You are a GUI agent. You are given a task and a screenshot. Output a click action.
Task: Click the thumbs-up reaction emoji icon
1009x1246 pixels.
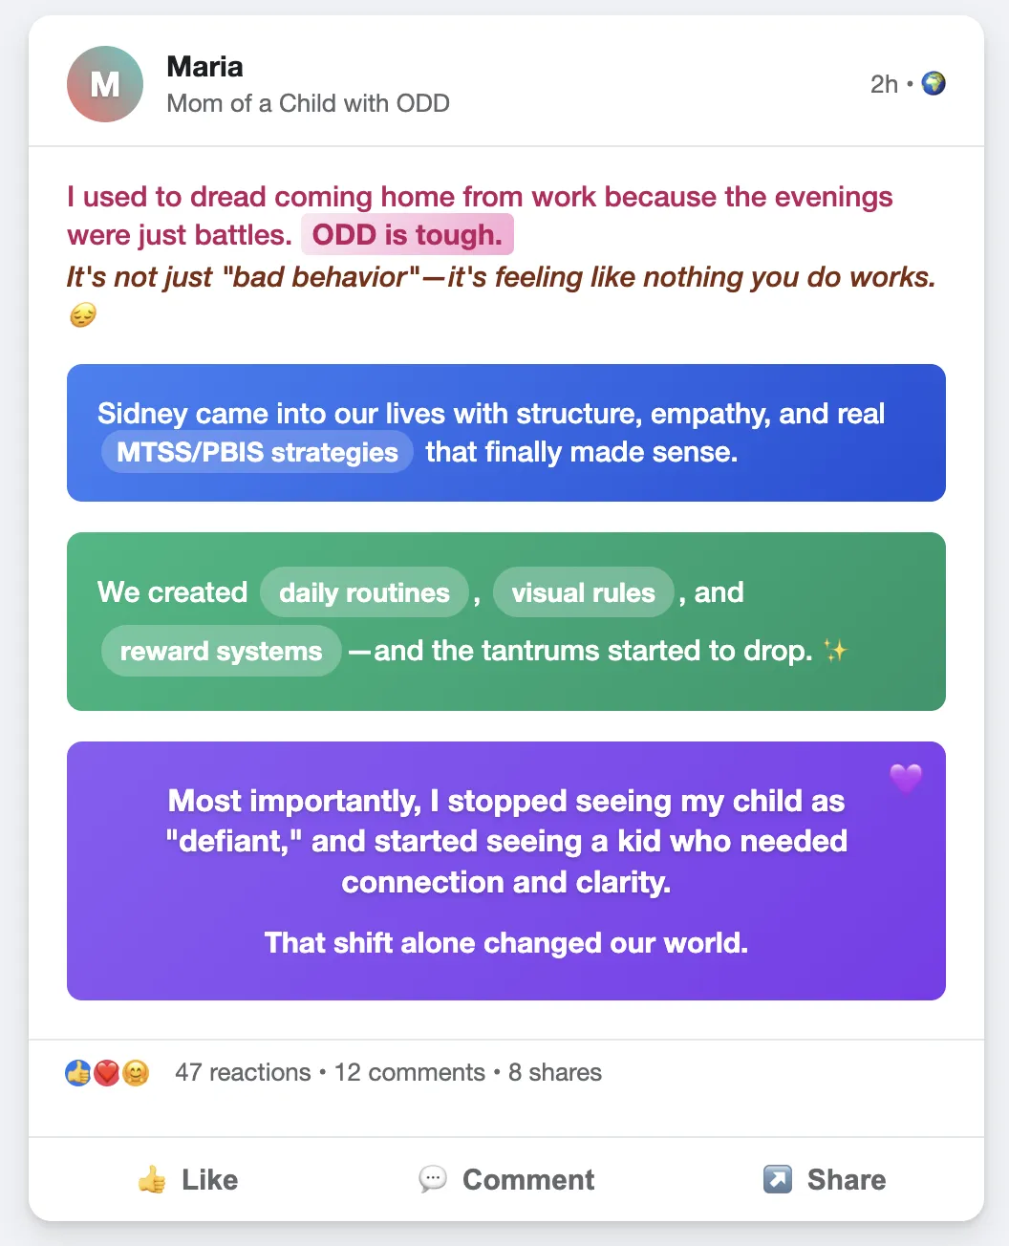77,1073
